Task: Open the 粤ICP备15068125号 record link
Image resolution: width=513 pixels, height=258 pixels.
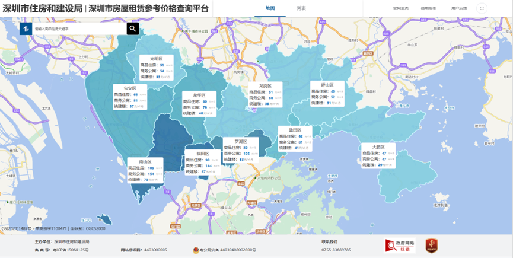Action: click(x=71, y=250)
